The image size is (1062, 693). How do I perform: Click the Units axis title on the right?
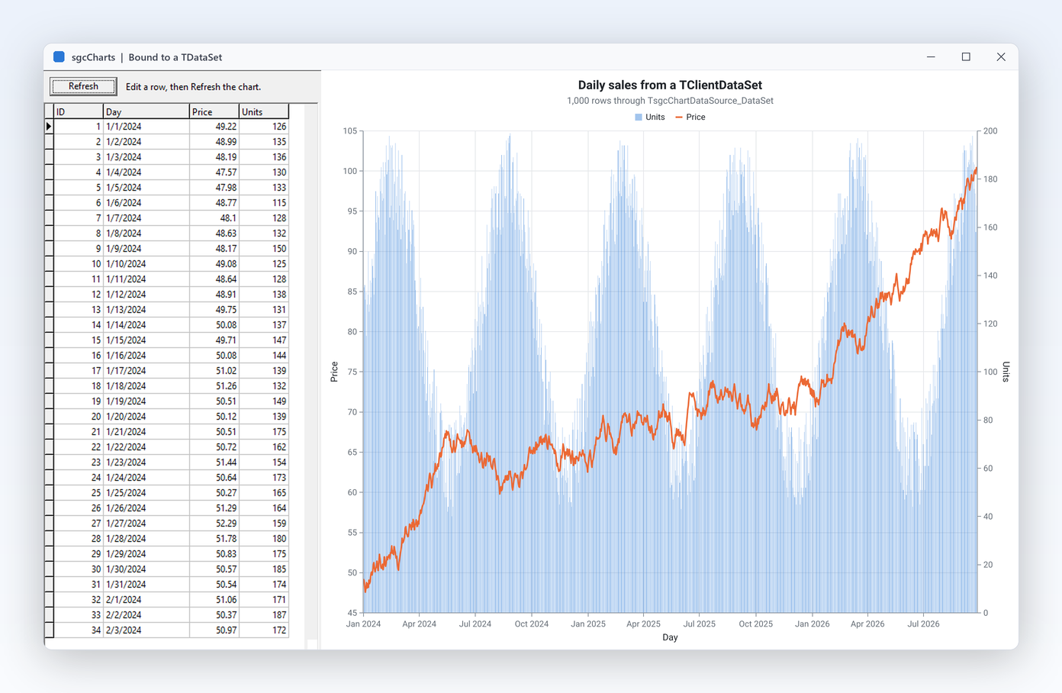click(x=1006, y=372)
